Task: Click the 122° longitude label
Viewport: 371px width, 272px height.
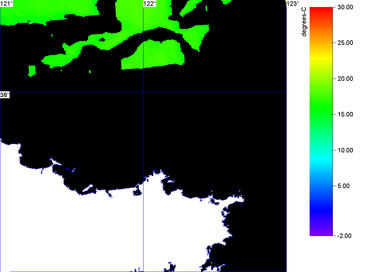Action: pos(150,3)
